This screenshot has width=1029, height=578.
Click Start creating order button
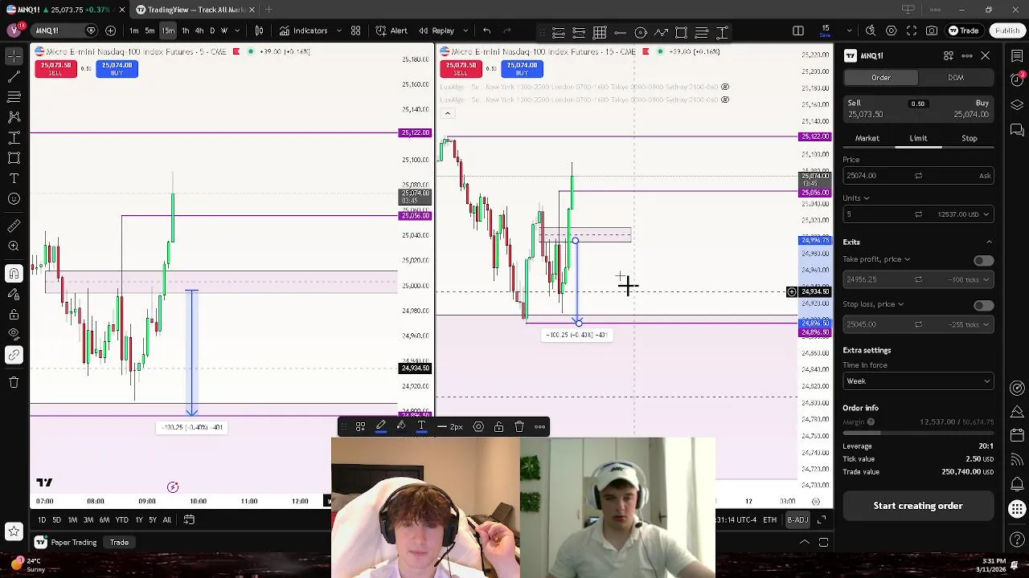click(x=918, y=506)
